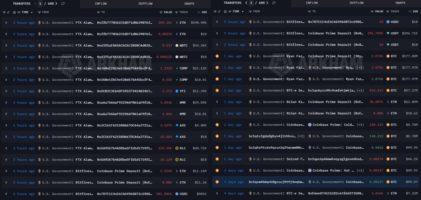Go to next page in right panel (page 2)
The width and height of the screenshot is (421, 200).
click(267, 3)
